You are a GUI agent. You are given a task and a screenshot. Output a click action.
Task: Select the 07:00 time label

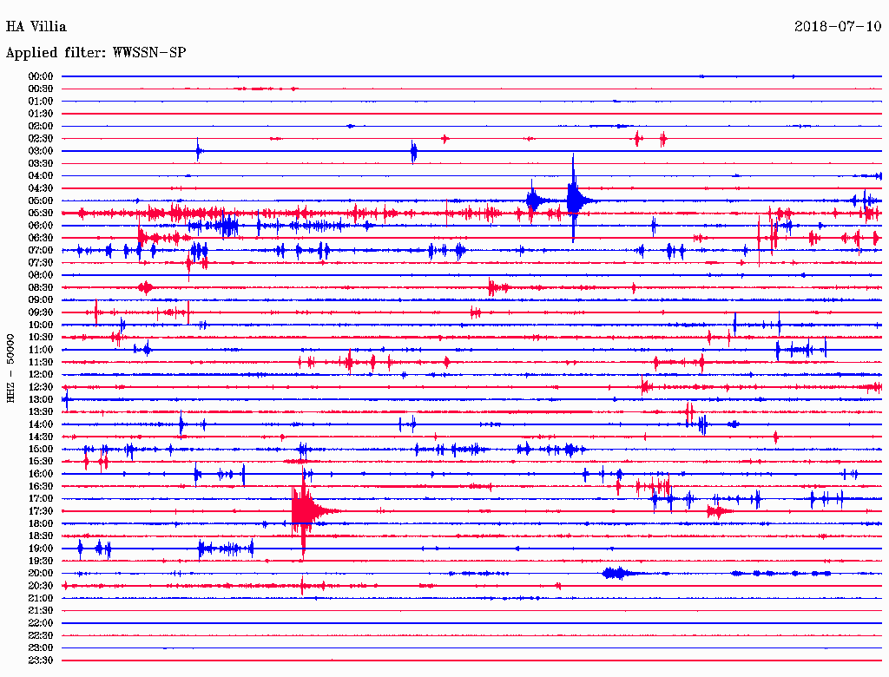[41, 250]
